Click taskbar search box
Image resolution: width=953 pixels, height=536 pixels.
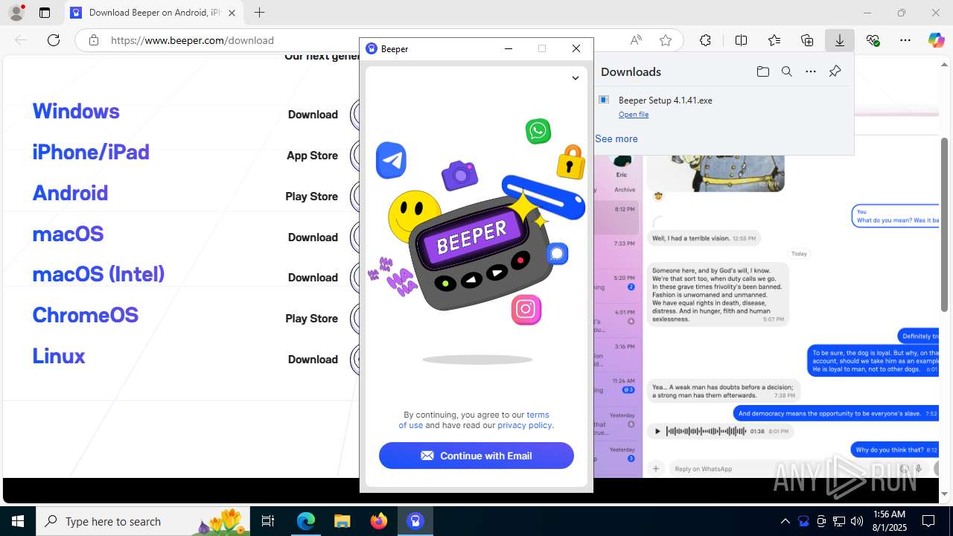143,521
